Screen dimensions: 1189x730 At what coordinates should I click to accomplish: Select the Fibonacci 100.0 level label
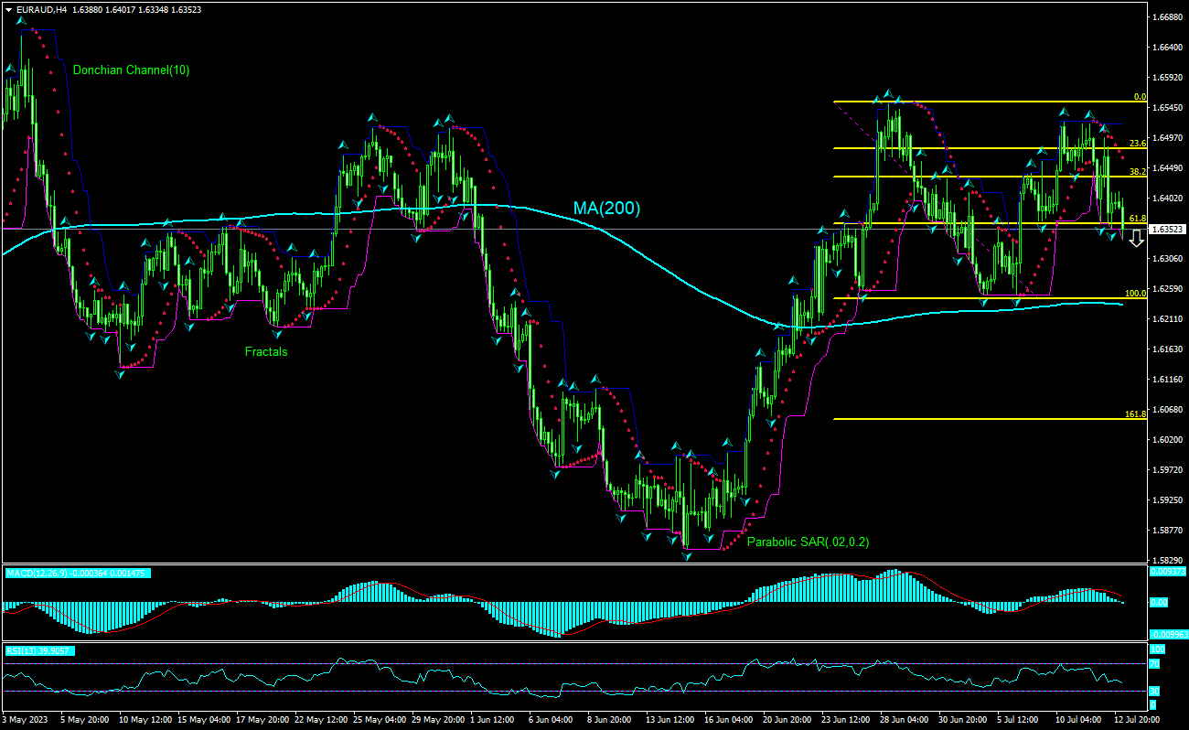(1135, 293)
